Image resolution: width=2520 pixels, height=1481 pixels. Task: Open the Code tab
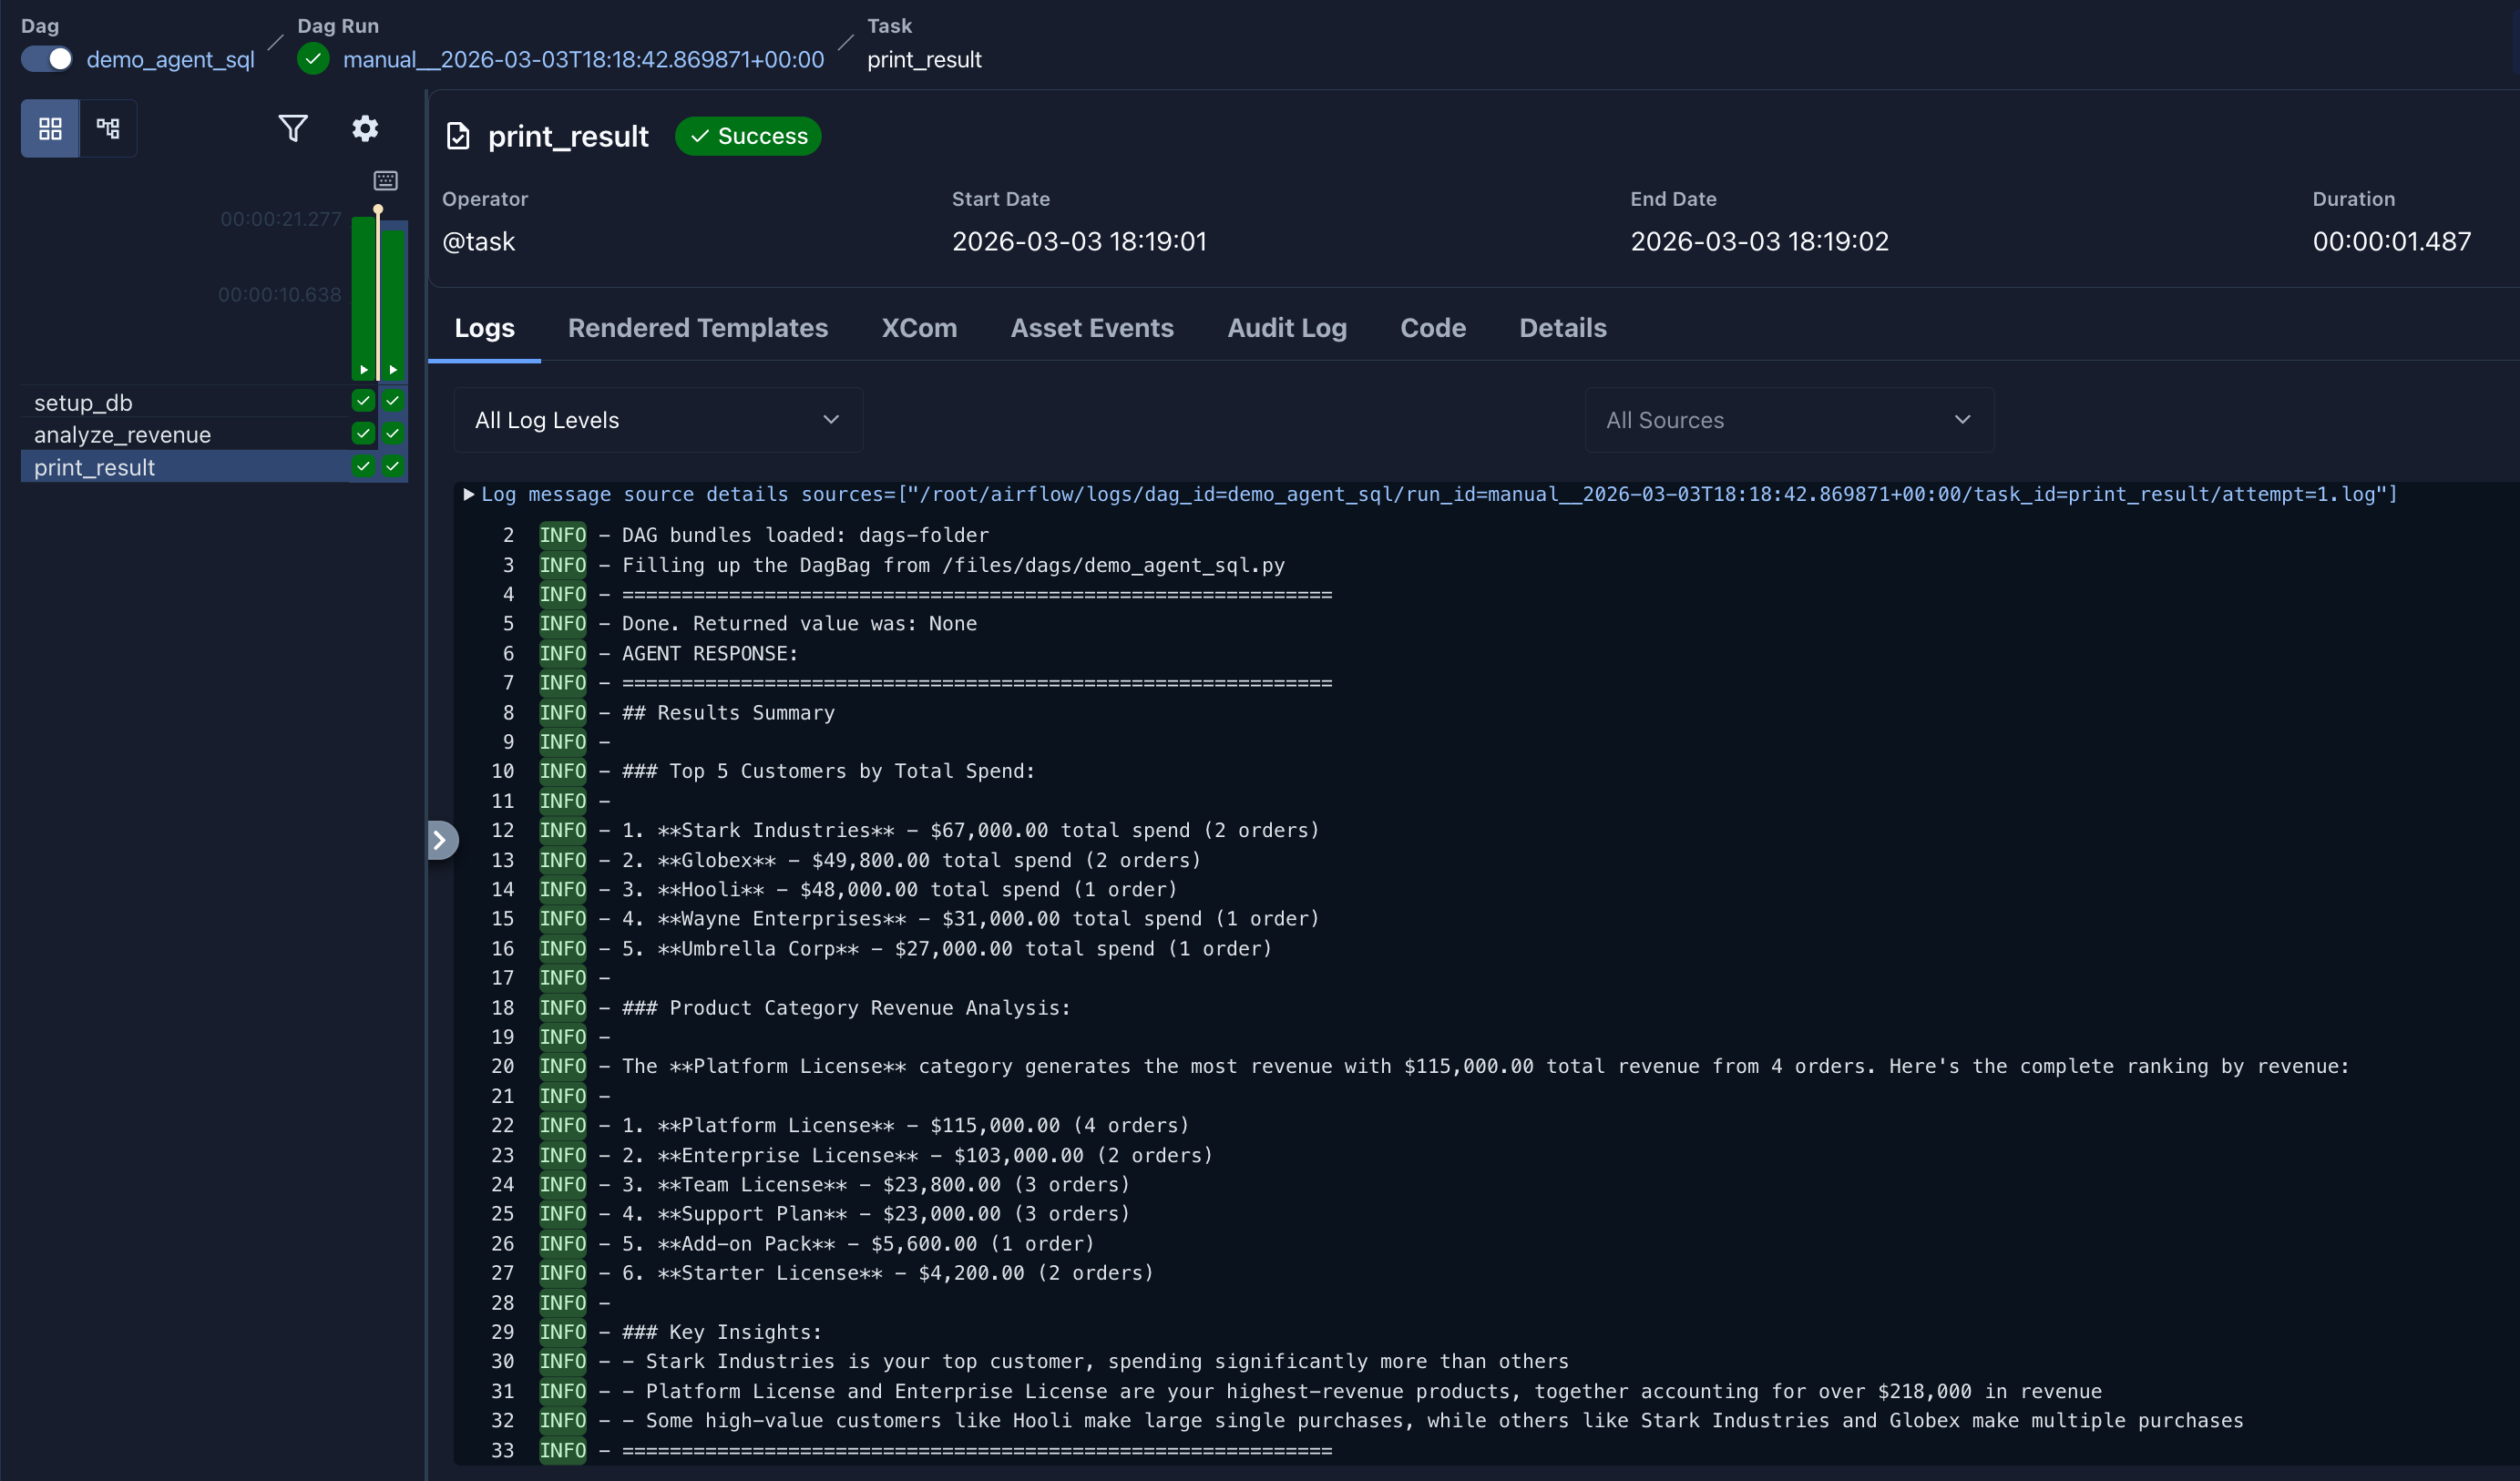tap(1432, 328)
